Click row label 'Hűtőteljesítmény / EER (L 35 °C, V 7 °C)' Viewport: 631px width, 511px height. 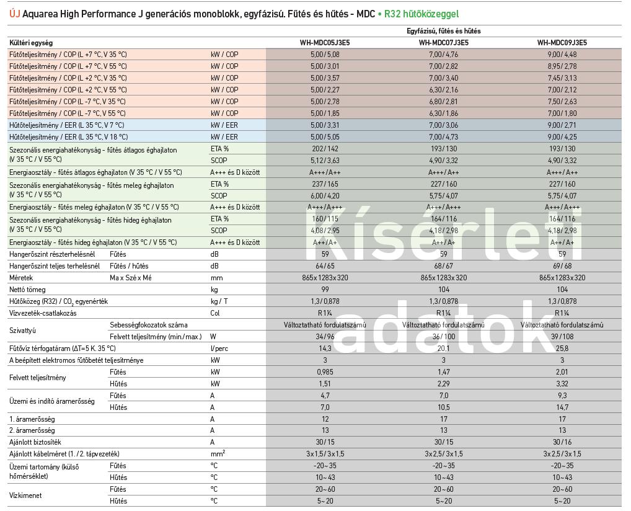click(x=67, y=125)
